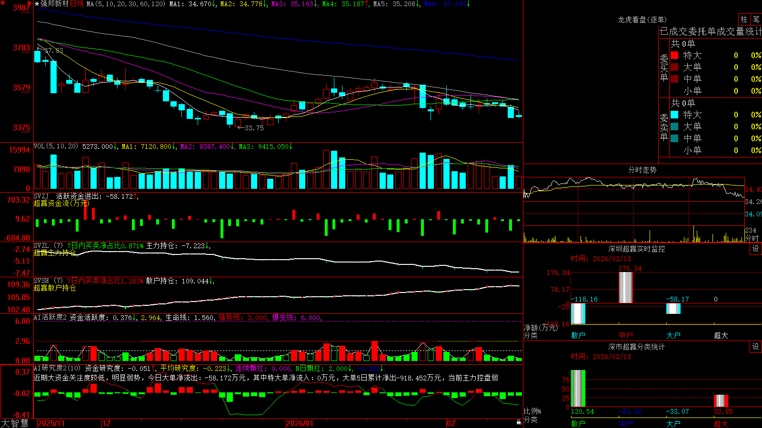Select 大户 category in 深圳超赢实时监控
Screen dimensions: 762x428
click(673, 335)
